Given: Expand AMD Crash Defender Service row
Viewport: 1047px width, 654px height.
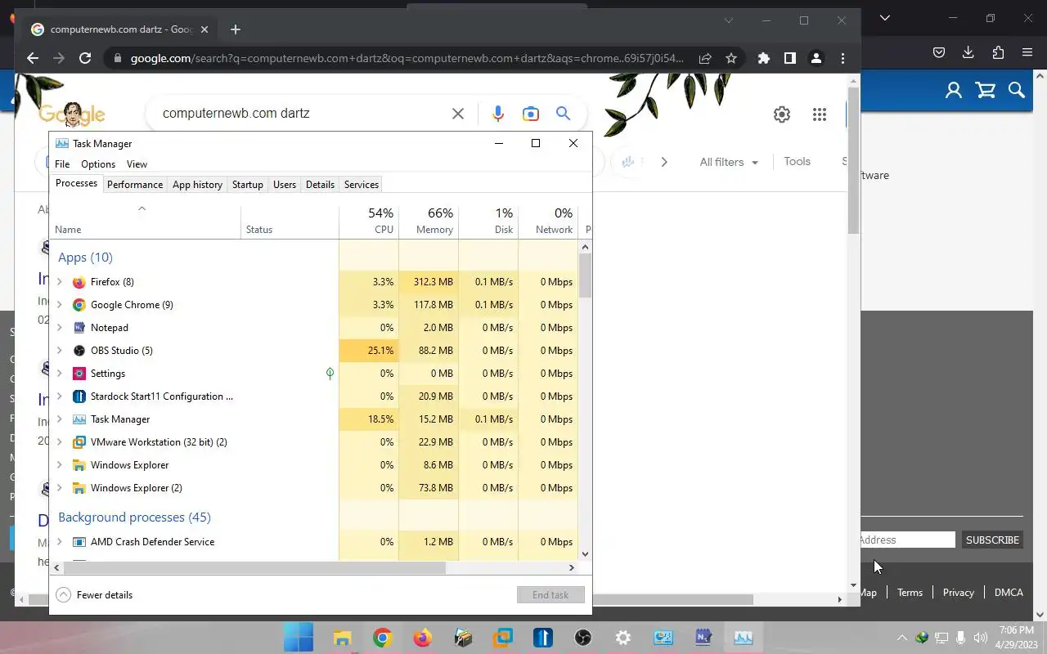Looking at the screenshot, I should click(x=59, y=542).
